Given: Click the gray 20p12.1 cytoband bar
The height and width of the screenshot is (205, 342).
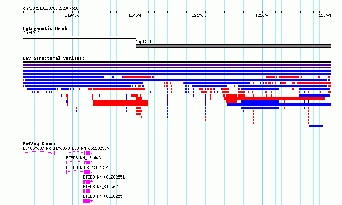Looking at the screenshot, I should [x=233, y=46].
